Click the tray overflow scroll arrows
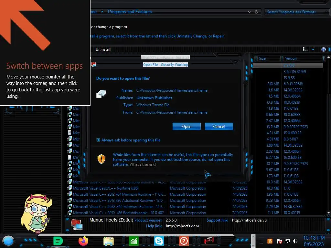The image size is (331, 248). pos(253,241)
